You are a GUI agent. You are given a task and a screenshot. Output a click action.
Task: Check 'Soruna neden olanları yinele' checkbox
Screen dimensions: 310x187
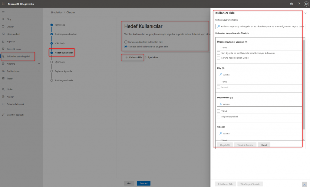219,58
